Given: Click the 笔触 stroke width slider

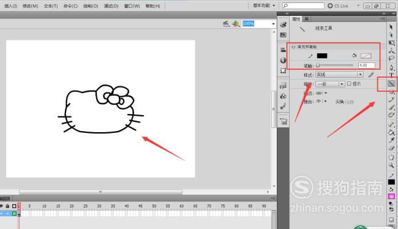Looking at the screenshot, I should [x=334, y=66].
